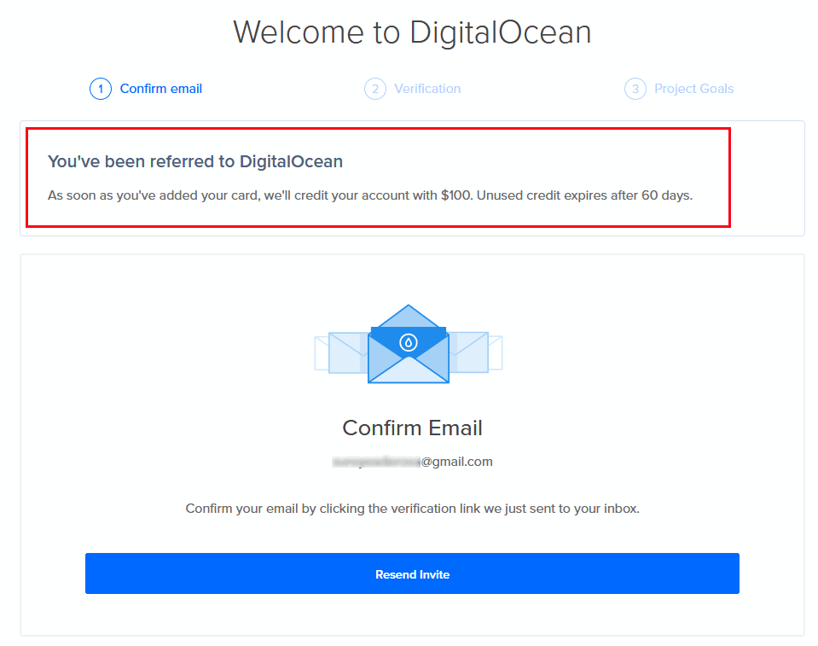Click the open envelope flap illustration

click(408, 317)
